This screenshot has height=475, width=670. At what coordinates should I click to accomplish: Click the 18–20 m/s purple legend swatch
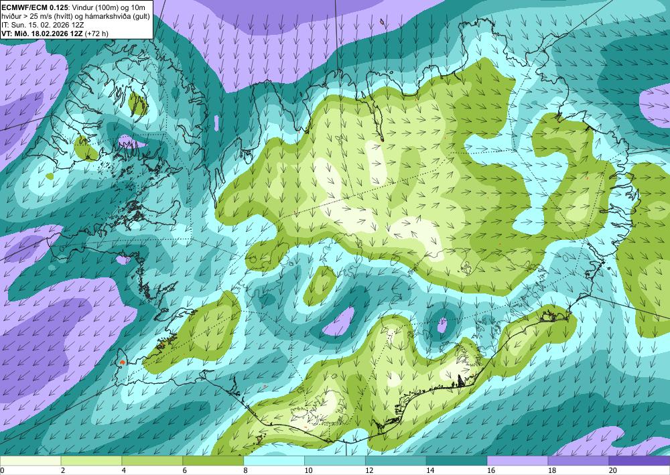pos(579,460)
